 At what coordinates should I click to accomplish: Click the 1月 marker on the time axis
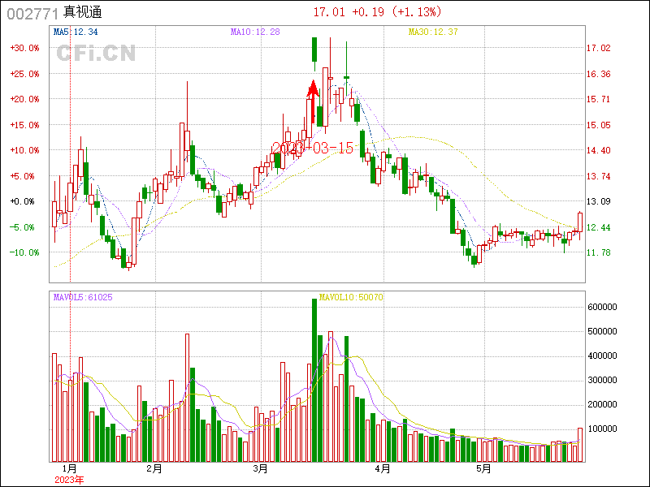[x=68, y=469]
